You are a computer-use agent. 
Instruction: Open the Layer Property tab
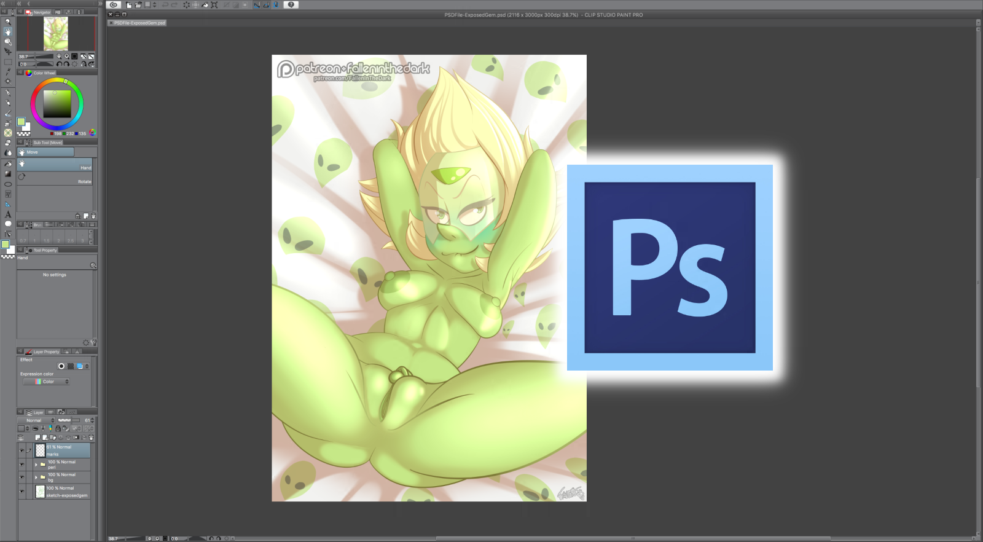[x=42, y=352]
